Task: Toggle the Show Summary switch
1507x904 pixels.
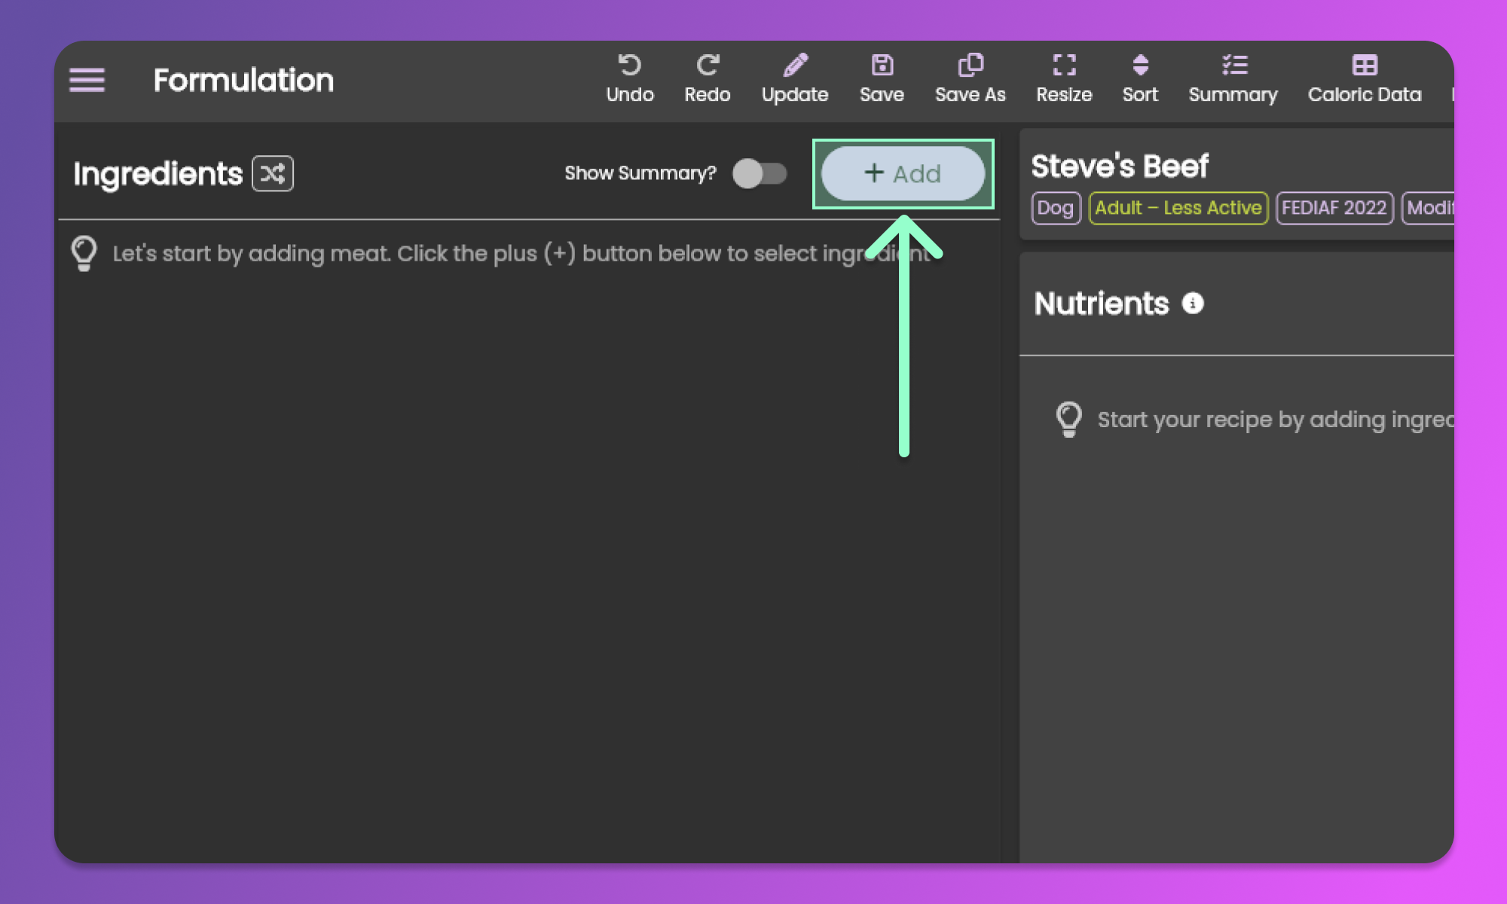Action: (x=760, y=174)
